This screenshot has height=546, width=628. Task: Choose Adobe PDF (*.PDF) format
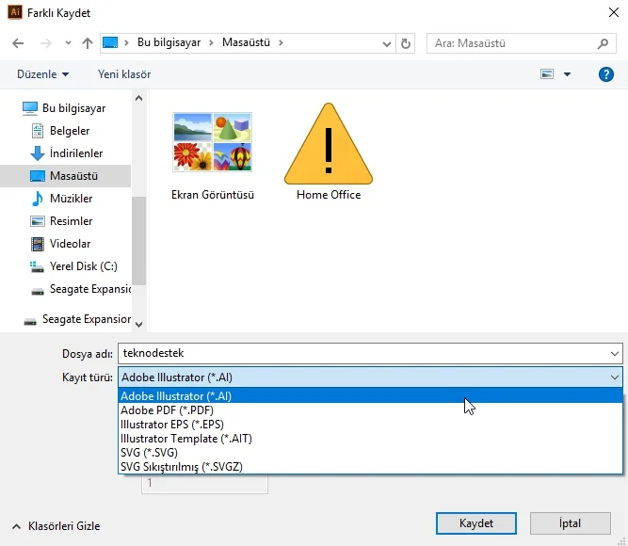coord(370,410)
